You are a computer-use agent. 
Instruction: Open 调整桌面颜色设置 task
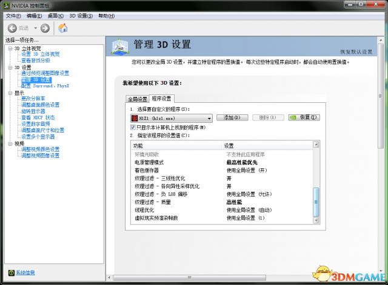(x=41, y=105)
